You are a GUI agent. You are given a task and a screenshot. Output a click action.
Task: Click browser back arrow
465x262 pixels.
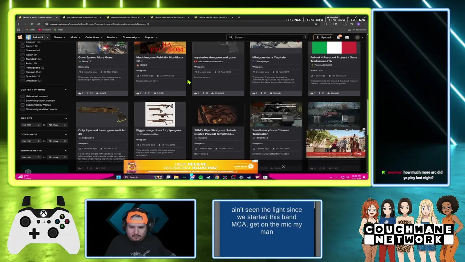[x=19, y=24]
